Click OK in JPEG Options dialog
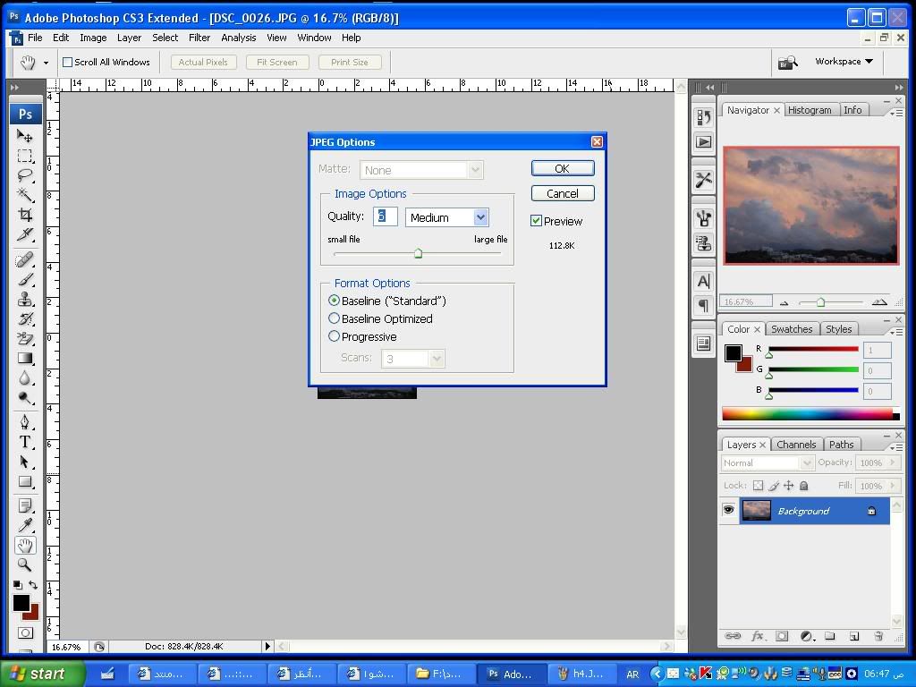 pyautogui.click(x=562, y=168)
